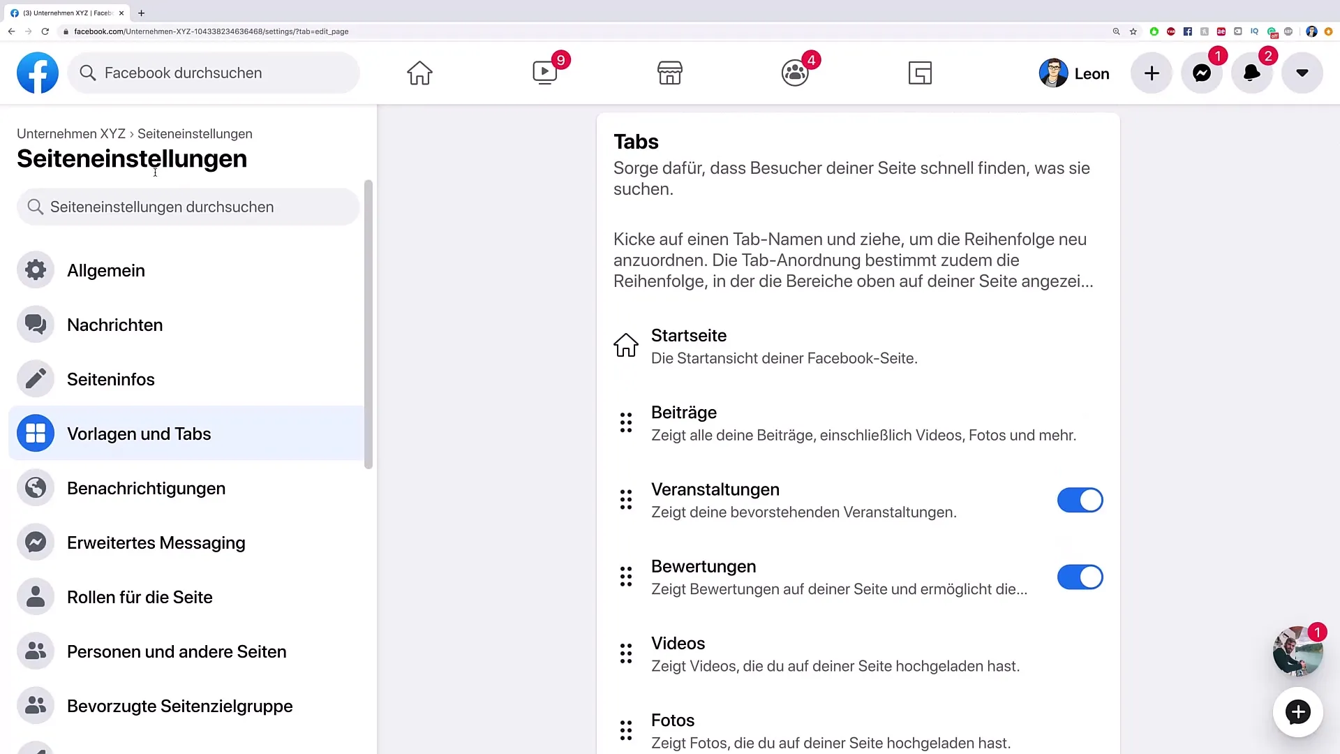Open the Notifications bell

coord(1252,73)
